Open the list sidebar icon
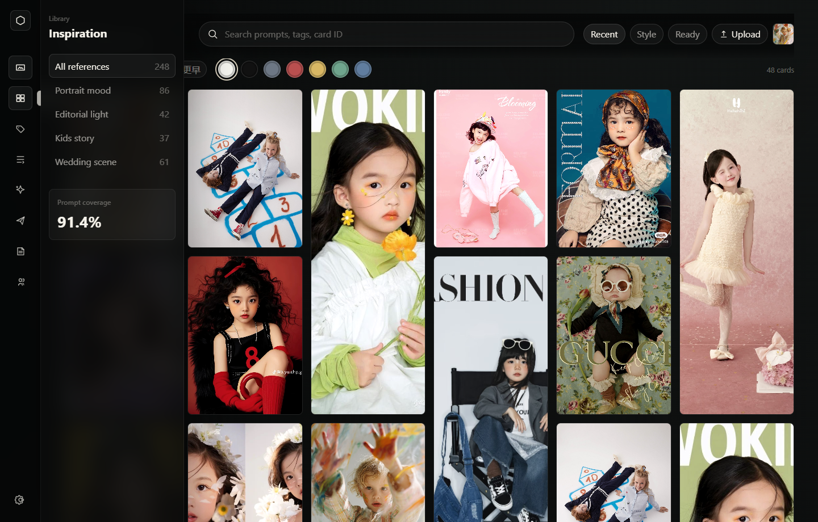Image resolution: width=818 pixels, height=522 pixels. click(x=20, y=159)
